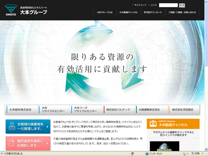The image size is (208, 156).
Task: Click the security lock icon in the status bar
Action: click(184, 154)
